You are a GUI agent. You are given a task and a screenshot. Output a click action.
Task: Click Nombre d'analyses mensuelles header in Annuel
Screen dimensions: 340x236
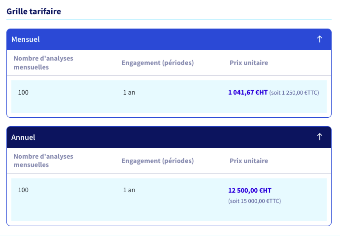[43, 160]
